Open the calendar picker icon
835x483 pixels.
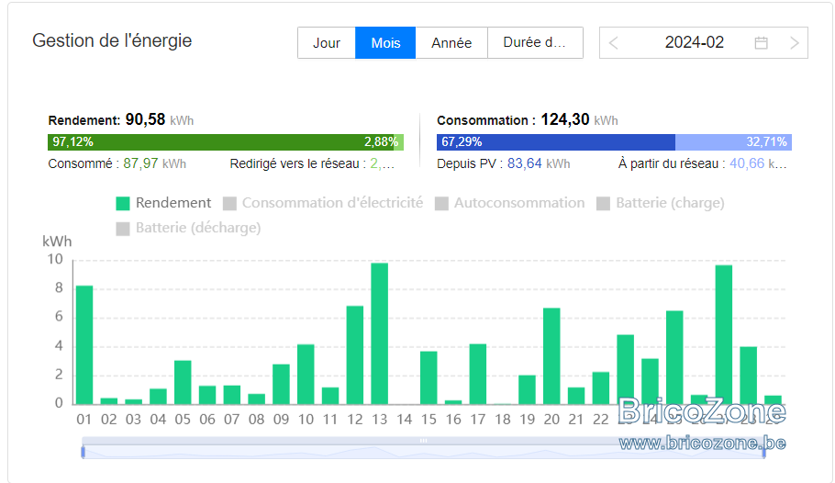pyautogui.click(x=761, y=42)
